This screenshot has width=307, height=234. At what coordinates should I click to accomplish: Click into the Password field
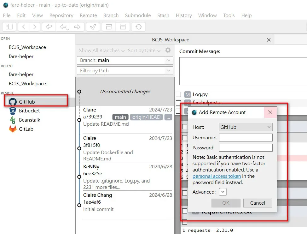click(x=246, y=147)
